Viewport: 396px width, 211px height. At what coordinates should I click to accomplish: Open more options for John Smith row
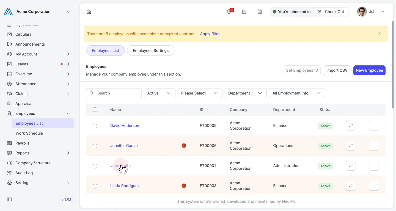click(374, 166)
